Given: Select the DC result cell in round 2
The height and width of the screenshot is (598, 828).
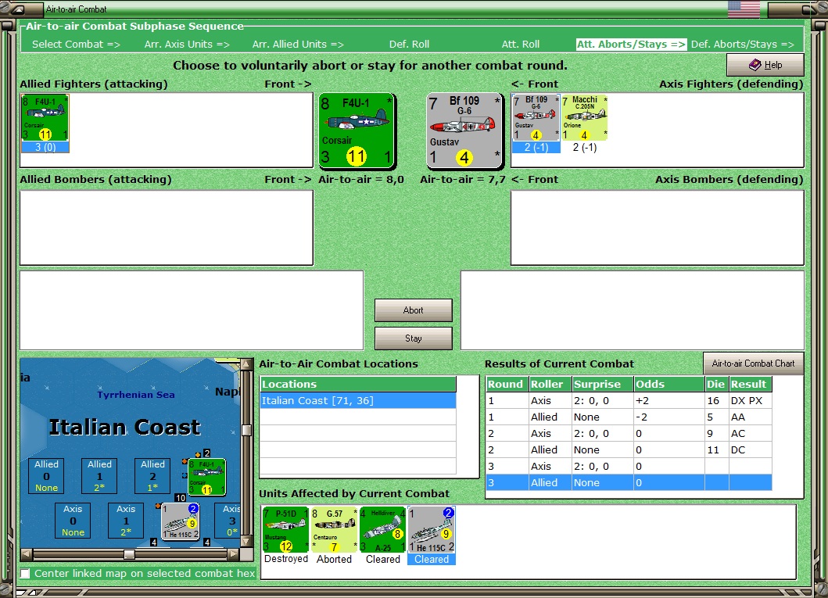Looking at the screenshot, I should pos(751,449).
